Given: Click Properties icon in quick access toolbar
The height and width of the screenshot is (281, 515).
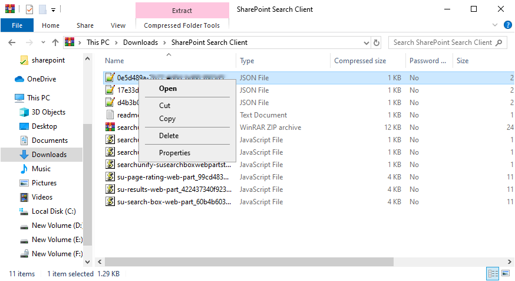Looking at the screenshot, I should (x=29, y=9).
